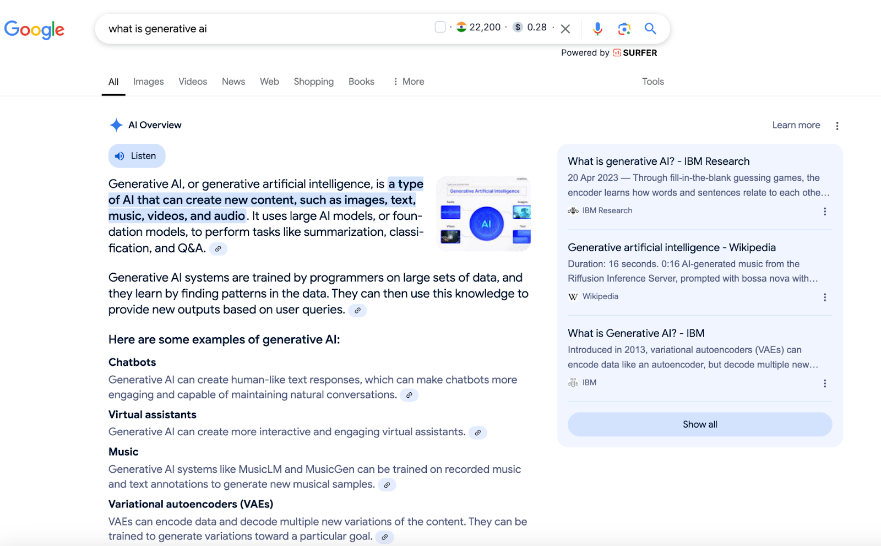The image size is (881, 546).
Task: Activate the voice search microphone icon
Action: 597,28
